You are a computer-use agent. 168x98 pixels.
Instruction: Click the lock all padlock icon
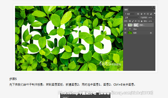(x=142, y=21)
